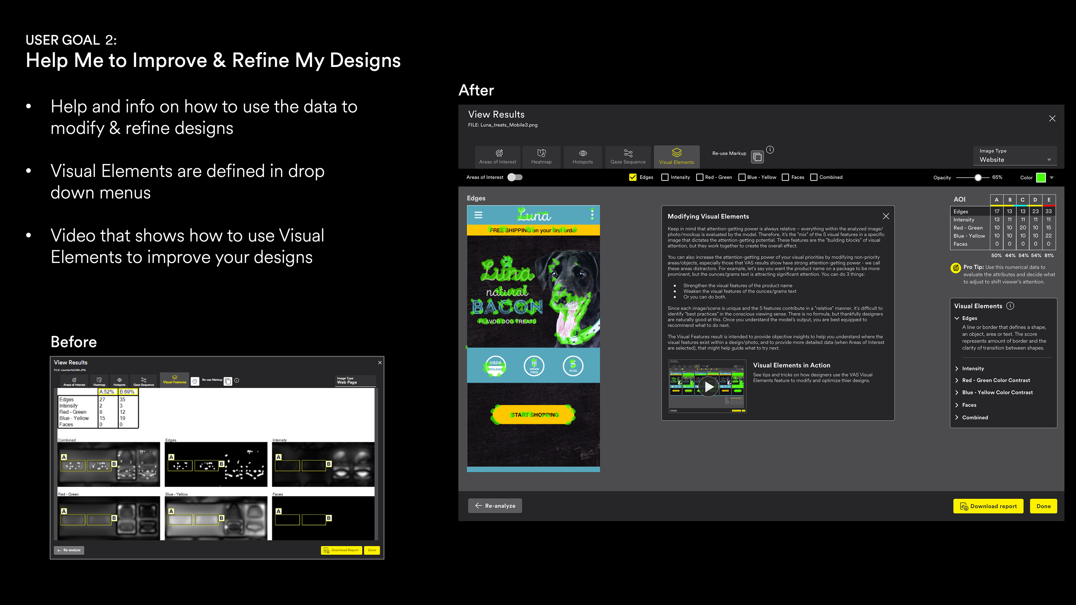Click the Re-use Markup copy icon

tap(757, 157)
